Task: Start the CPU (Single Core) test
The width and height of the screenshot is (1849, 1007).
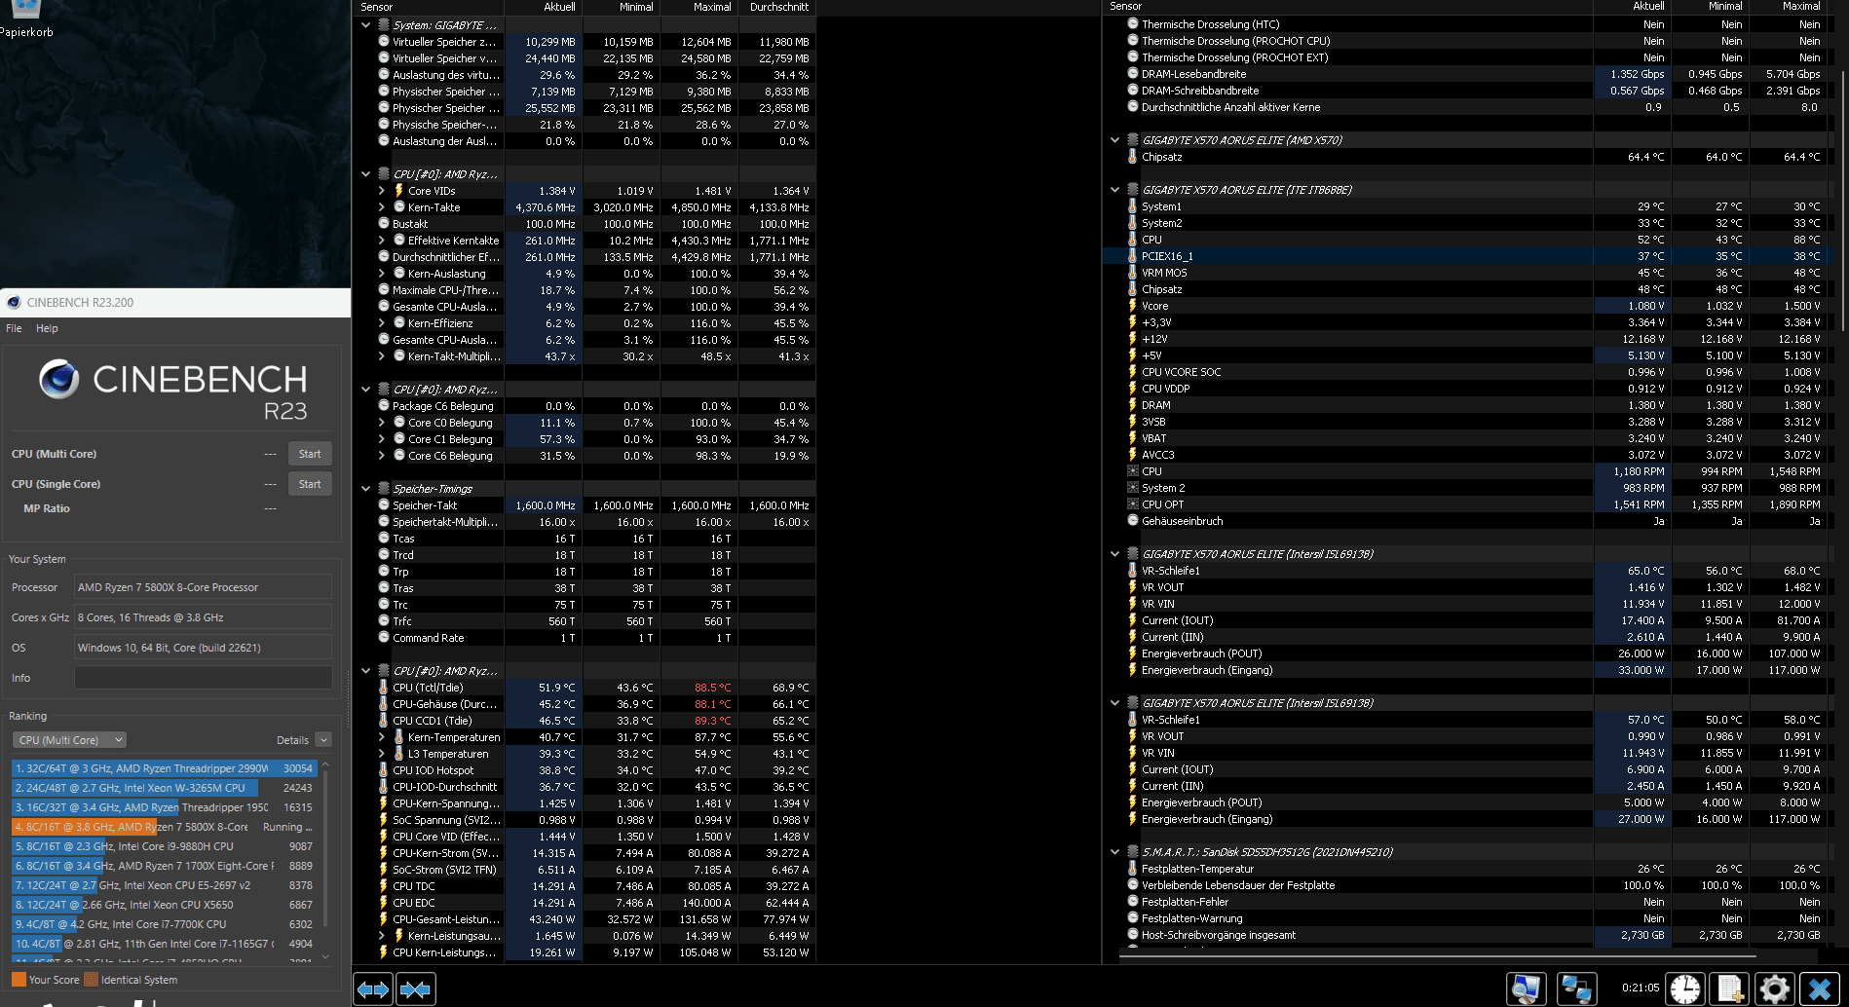Action: 310,484
